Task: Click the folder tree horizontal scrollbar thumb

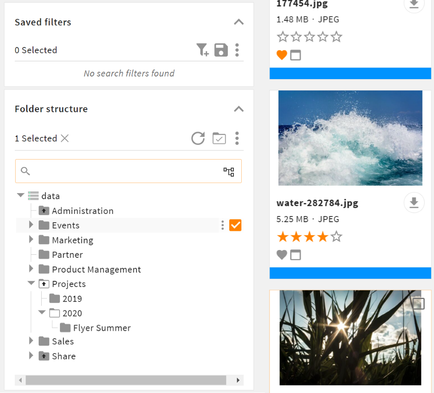Action: (x=126, y=380)
